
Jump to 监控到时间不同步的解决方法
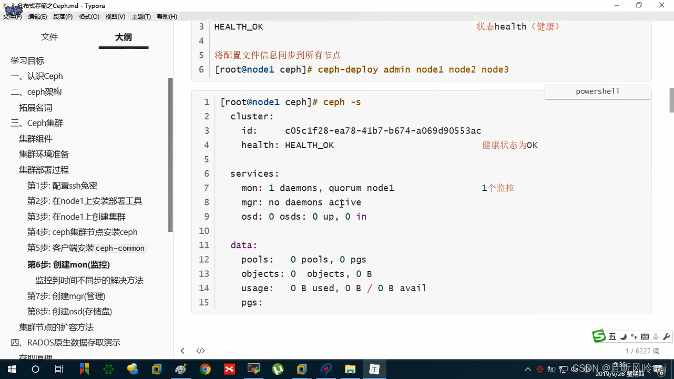click(89, 280)
